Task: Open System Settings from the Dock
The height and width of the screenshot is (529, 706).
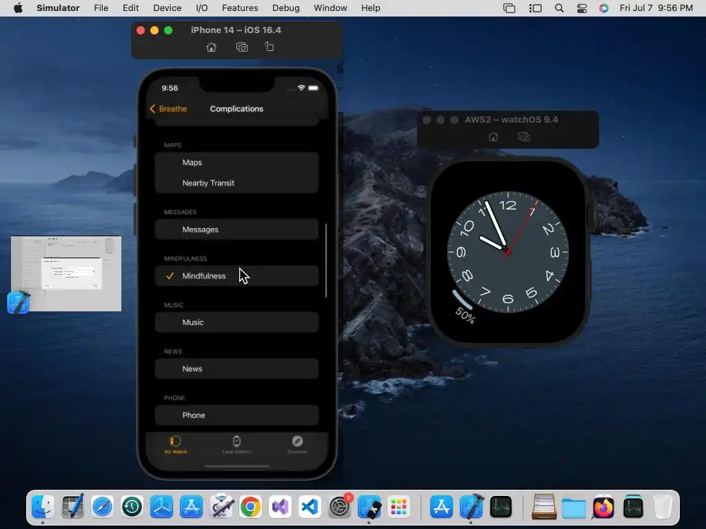Action: click(x=339, y=507)
